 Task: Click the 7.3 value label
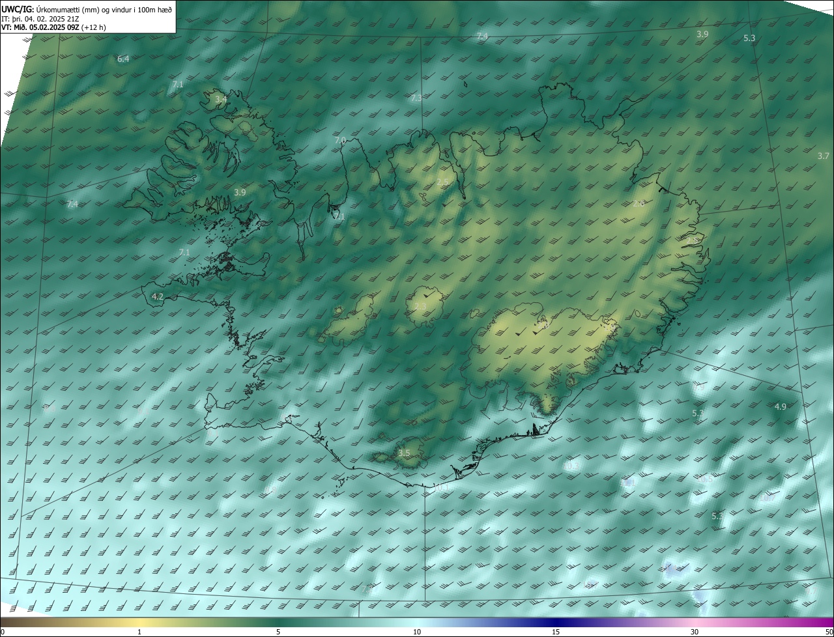pos(416,98)
